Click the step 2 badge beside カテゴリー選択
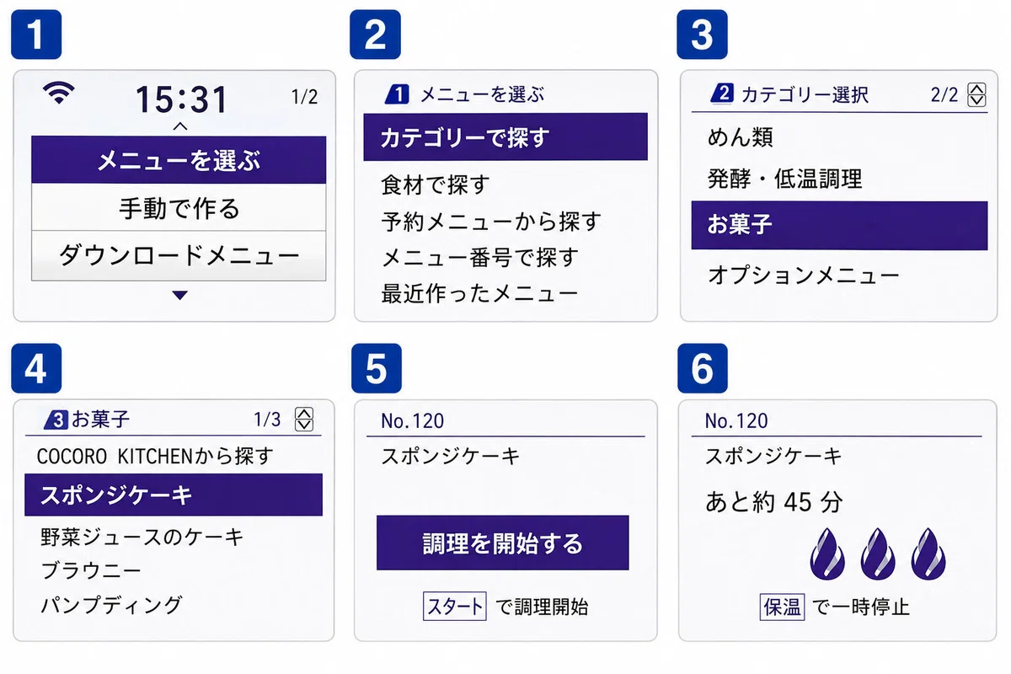Screen dimensions: 1011x674 click(722, 94)
